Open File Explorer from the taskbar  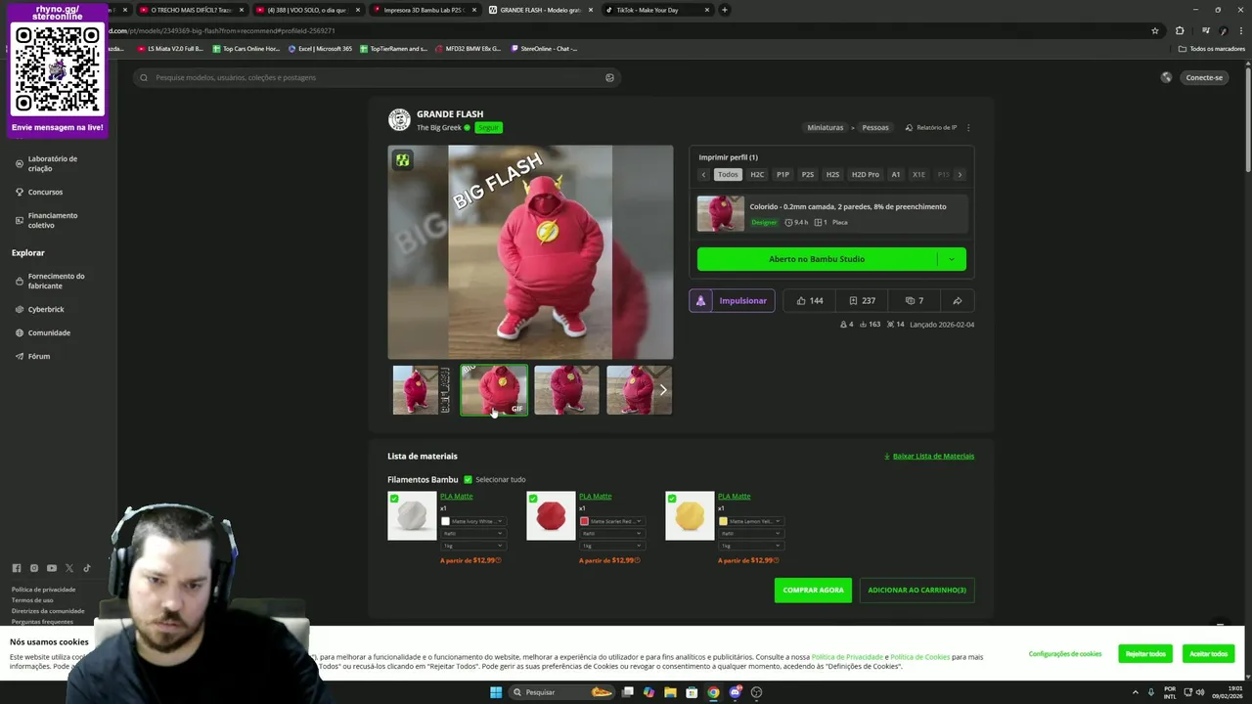(670, 692)
